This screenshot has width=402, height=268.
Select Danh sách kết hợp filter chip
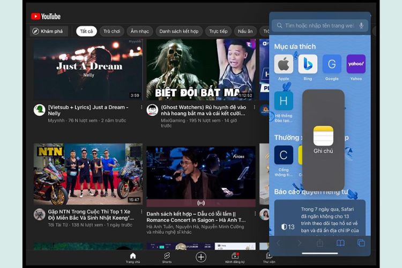179,31
